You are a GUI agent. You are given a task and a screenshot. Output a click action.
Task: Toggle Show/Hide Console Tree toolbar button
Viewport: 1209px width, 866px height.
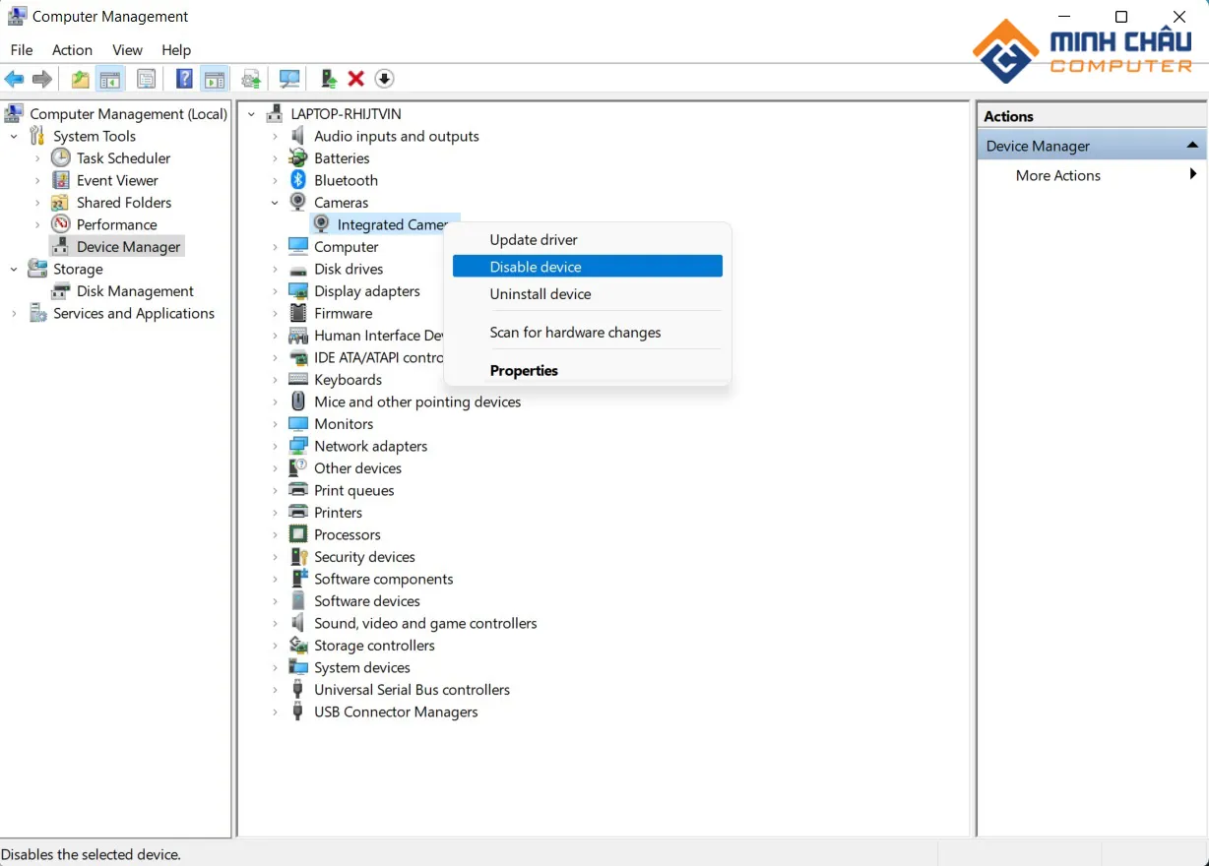point(110,79)
